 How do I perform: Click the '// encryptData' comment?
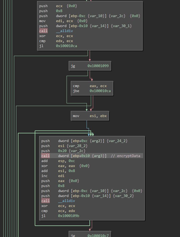[x=126, y=156]
